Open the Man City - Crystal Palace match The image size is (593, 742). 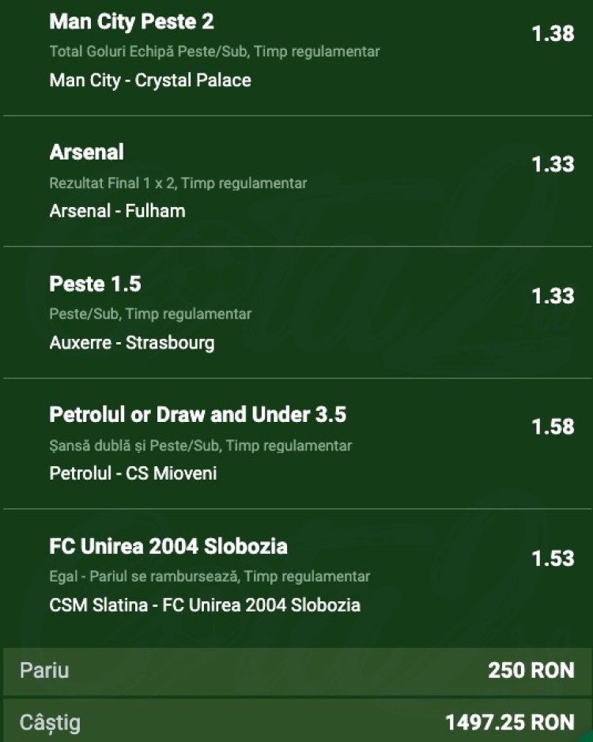pos(150,80)
